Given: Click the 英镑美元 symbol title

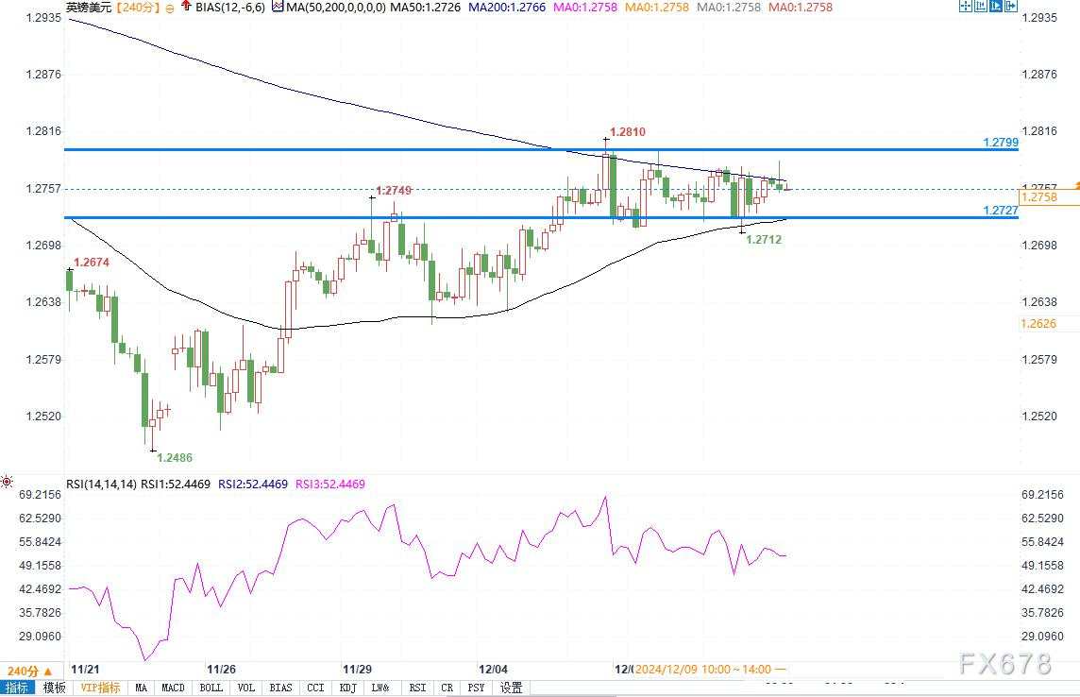Looking at the screenshot, I should click(x=89, y=8).
